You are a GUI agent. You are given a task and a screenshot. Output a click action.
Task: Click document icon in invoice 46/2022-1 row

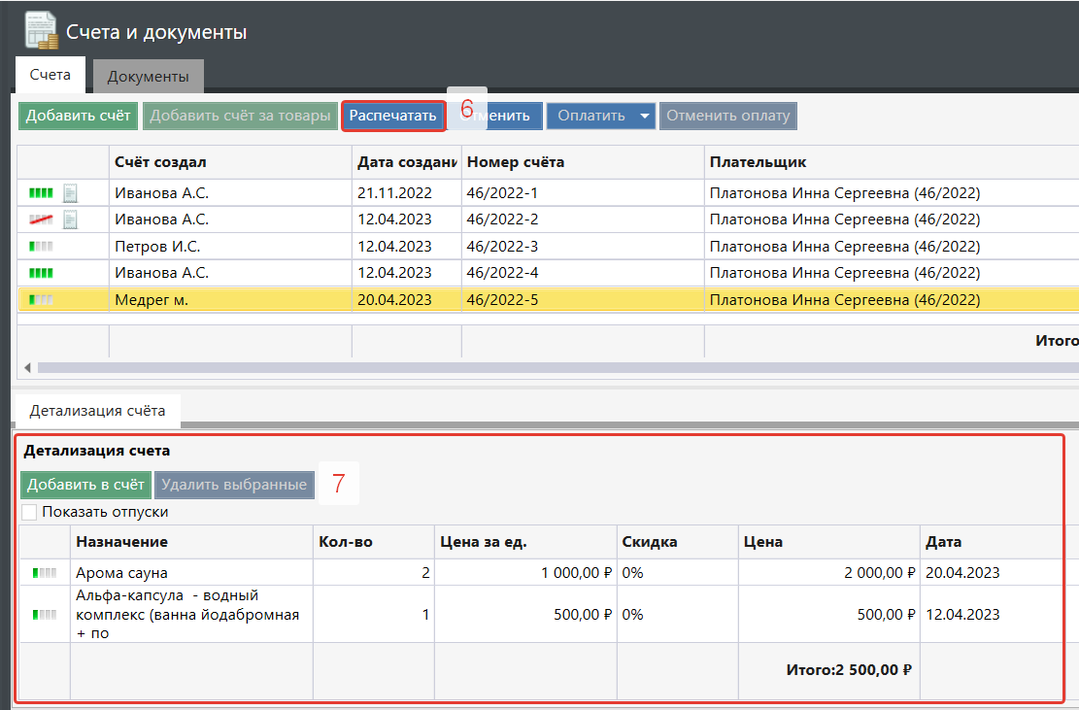pos(70,193)
